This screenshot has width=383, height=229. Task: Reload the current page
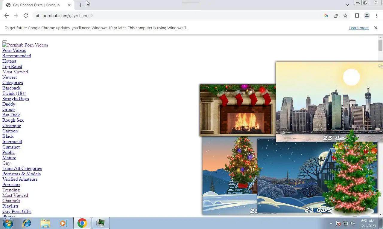pos(26,16)
